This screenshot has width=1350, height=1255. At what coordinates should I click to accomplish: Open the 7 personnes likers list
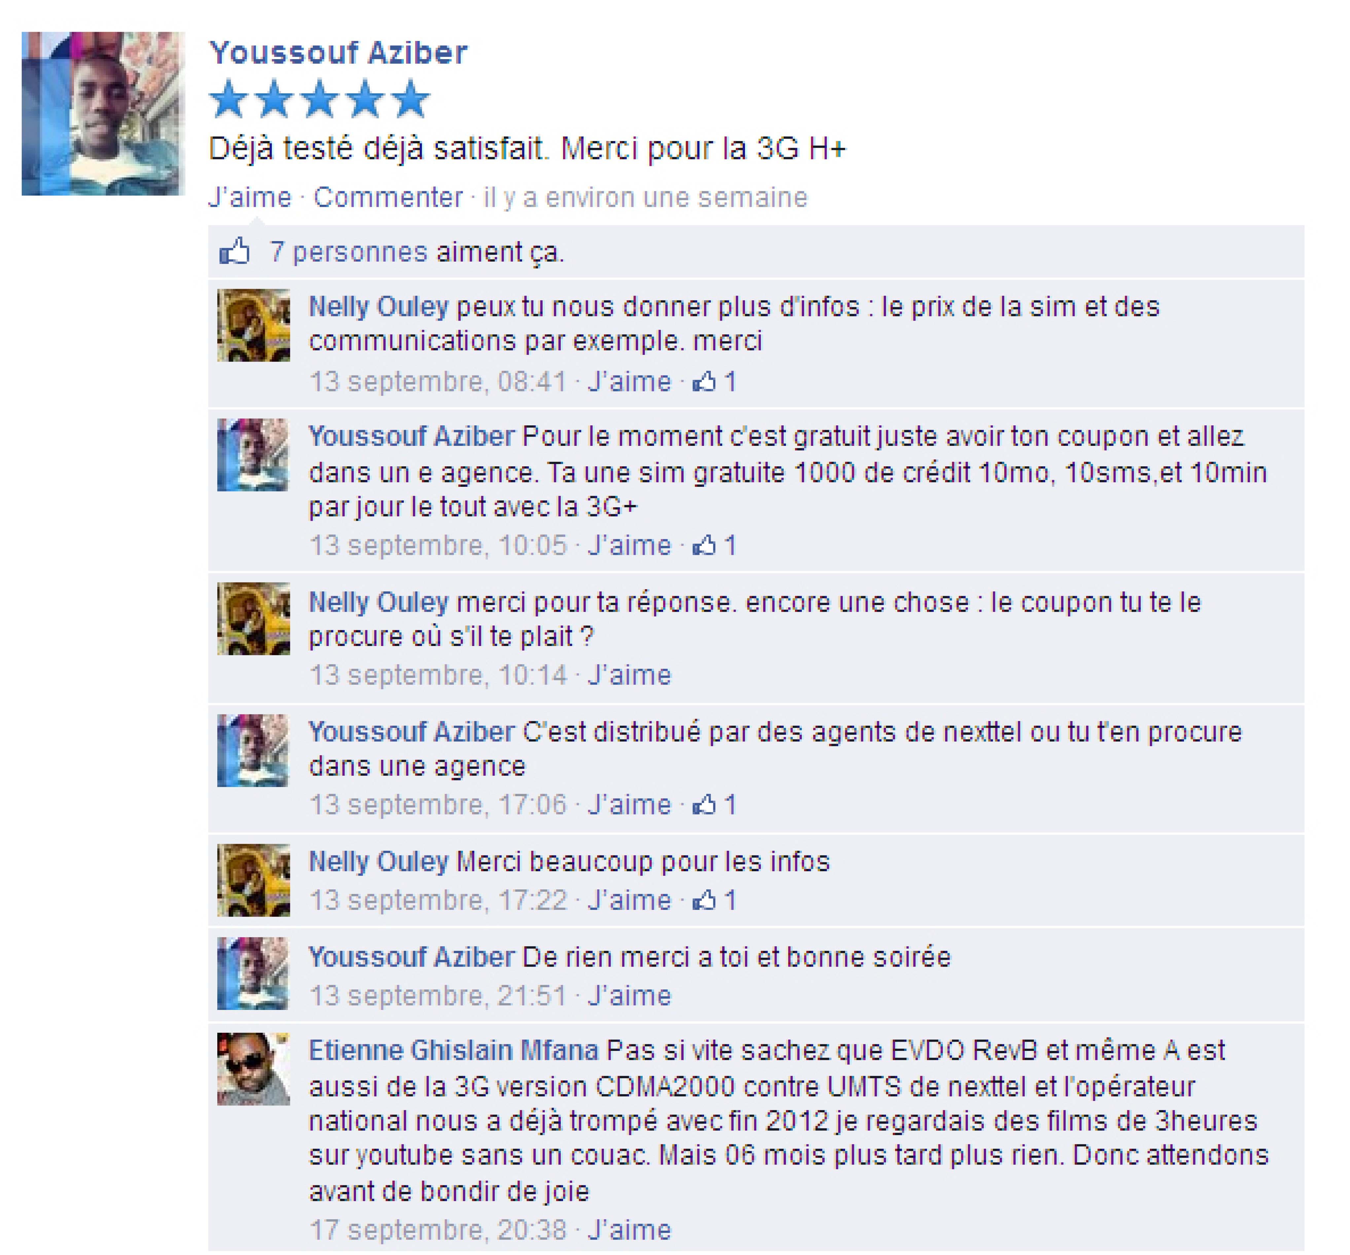click(x=348, y=252)
